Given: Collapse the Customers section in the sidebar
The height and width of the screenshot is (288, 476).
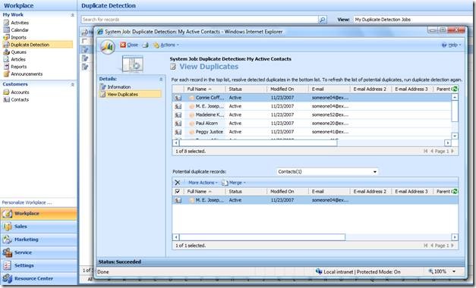Looking at the screenshot, I should tap(73, 84).
